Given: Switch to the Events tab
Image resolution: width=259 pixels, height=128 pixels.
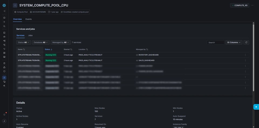Looking at the screenshot, I should [29, 19].
